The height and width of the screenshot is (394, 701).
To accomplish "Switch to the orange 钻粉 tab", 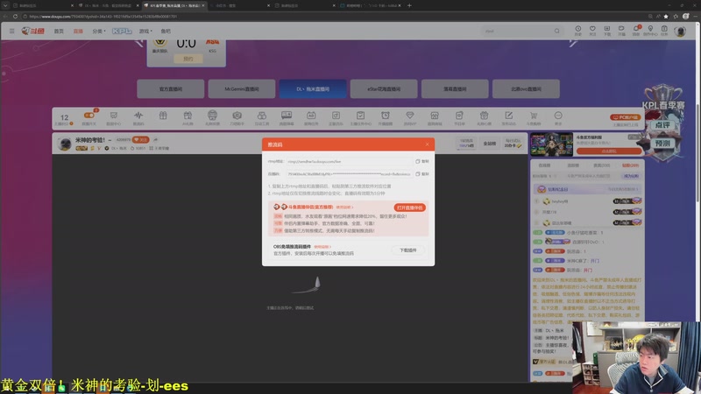I will pyautogui.click(x=630, y=165).
